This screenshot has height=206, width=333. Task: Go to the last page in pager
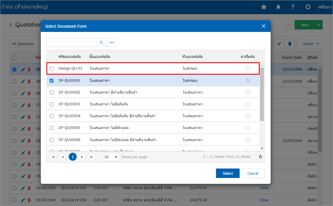[92, 157]
